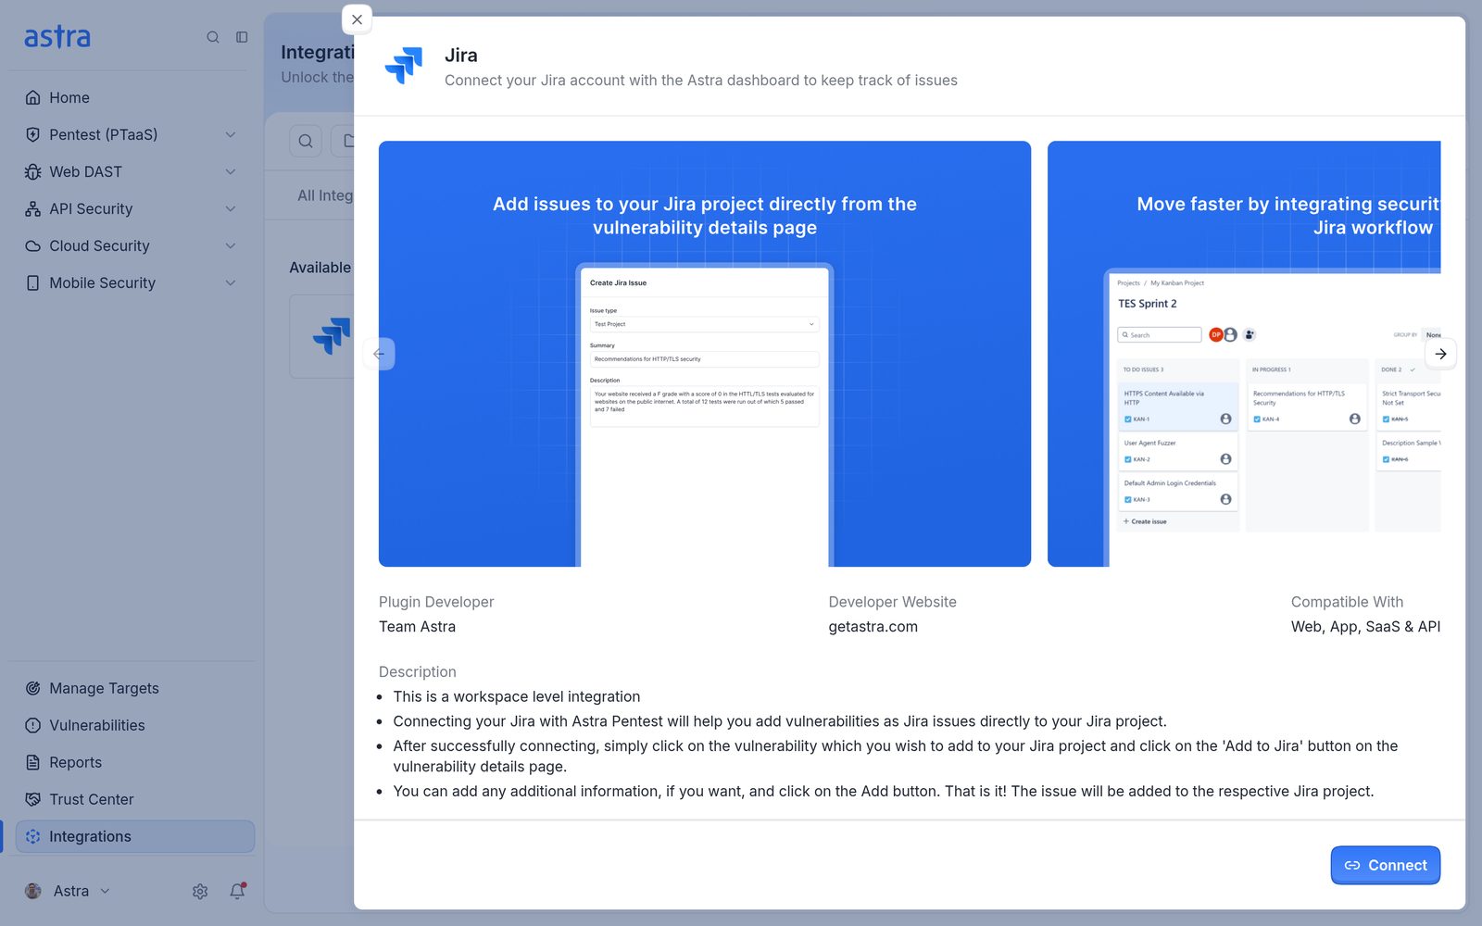The width and height of the screenshot is (1482, 926).
Task: Click Jira card icon behind the dialog
Action: tap(333, 336)
